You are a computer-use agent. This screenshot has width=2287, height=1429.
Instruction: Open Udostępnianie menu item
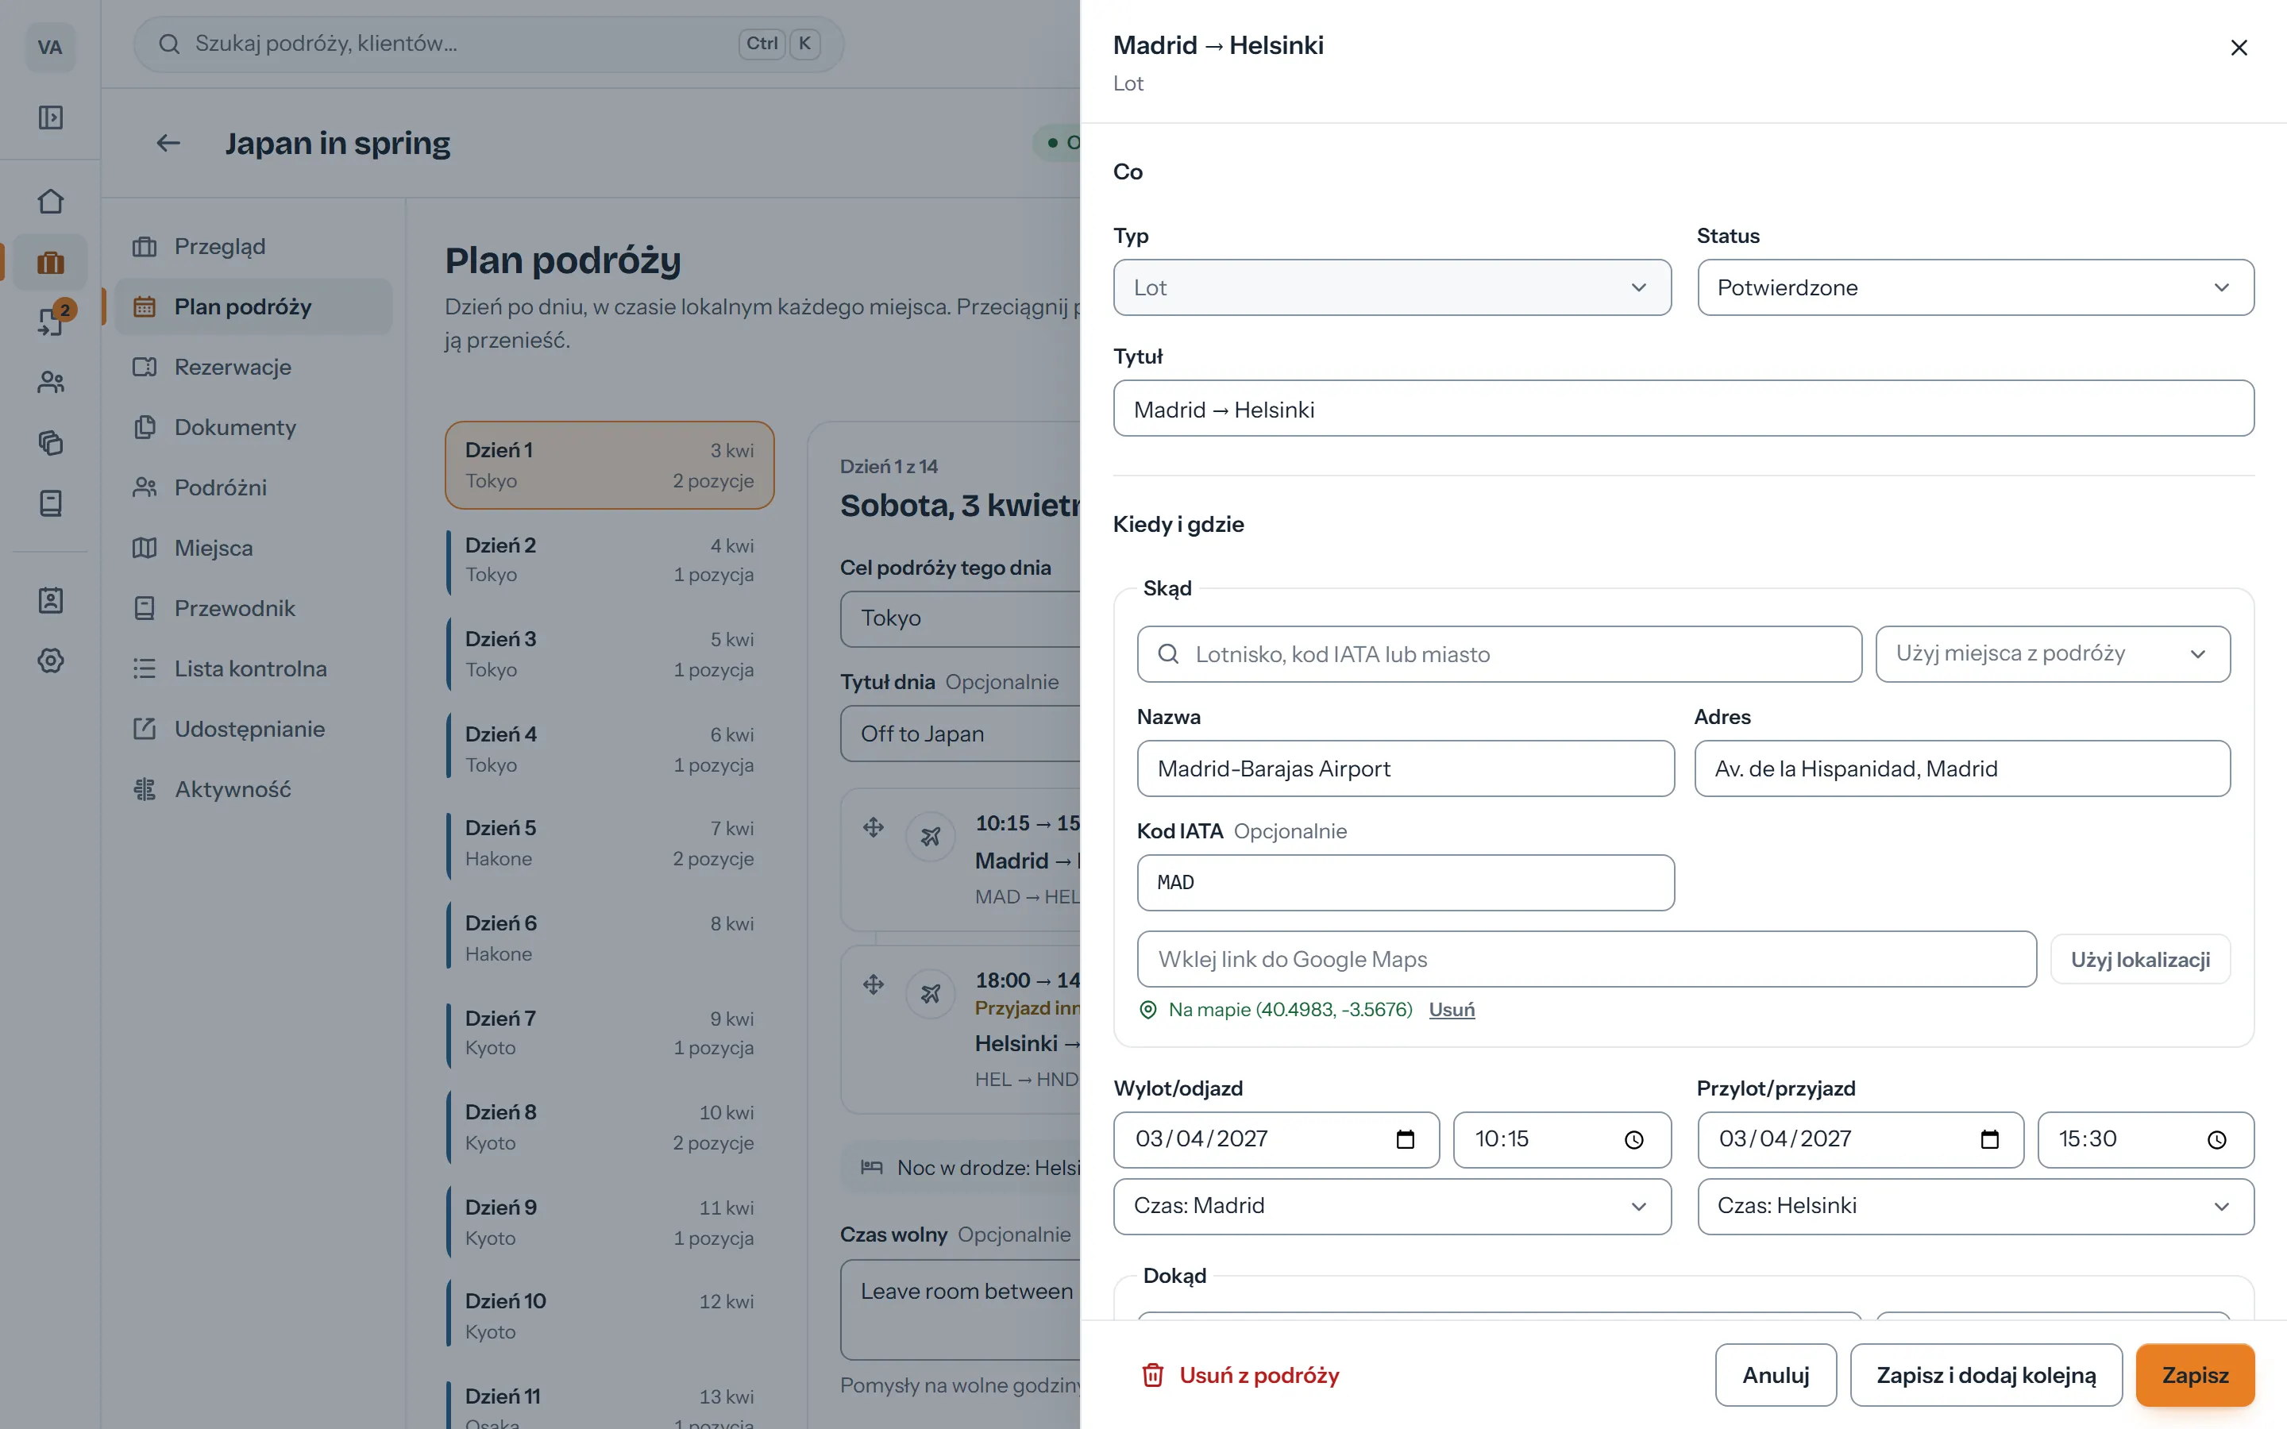pyautogui.click(x=253, y=729)
